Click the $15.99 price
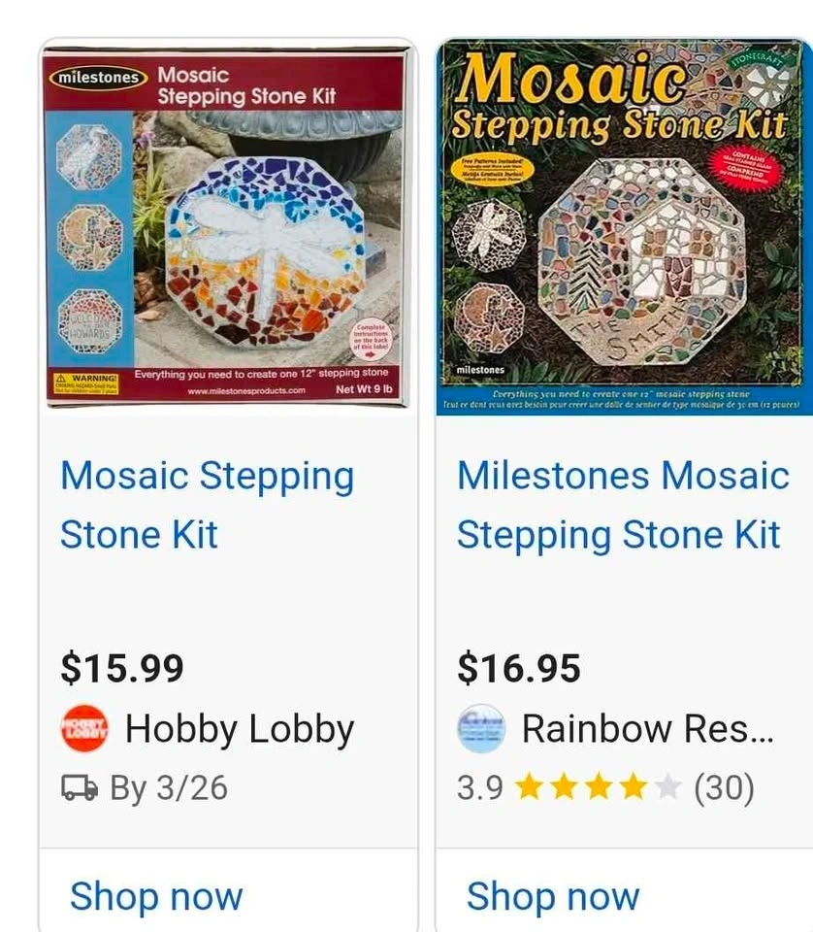Viewport: 813px width, 932px height. tap(122, 668)
